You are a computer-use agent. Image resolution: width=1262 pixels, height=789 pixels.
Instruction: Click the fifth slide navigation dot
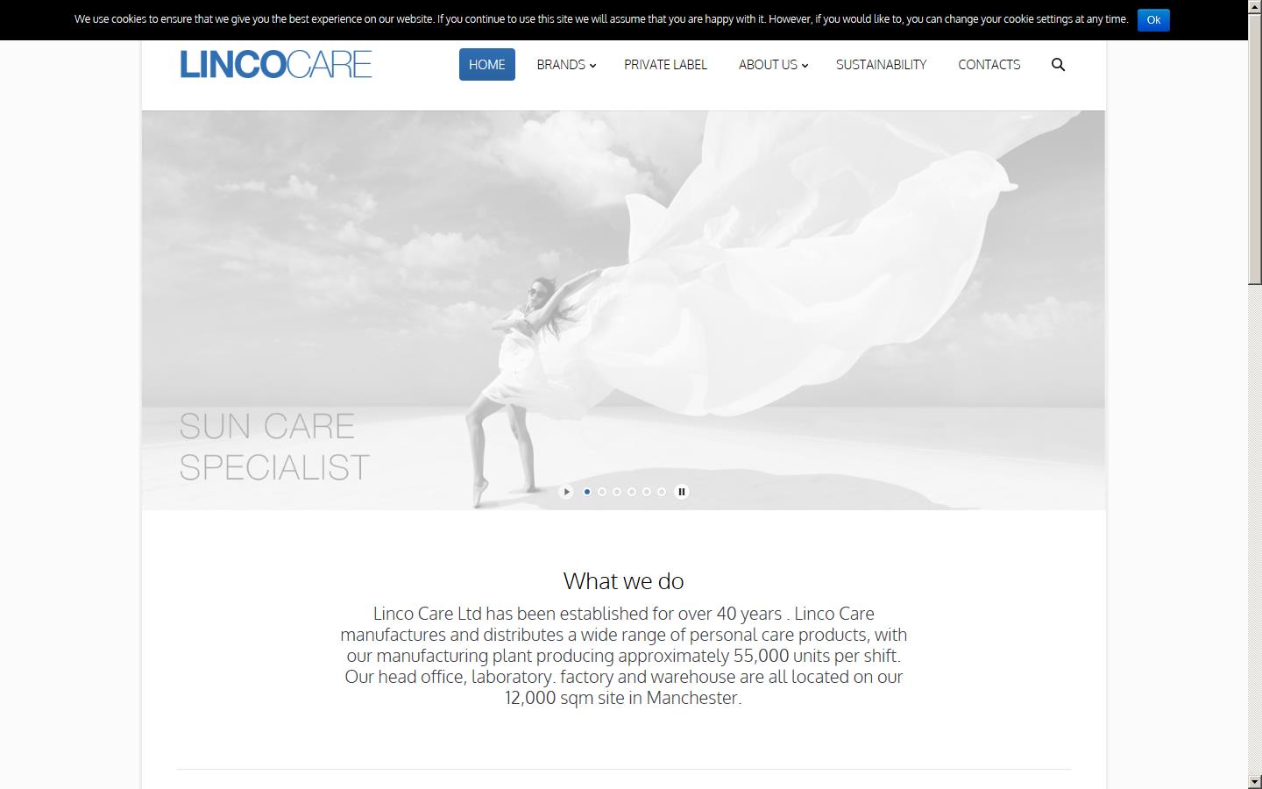point(647,492)
